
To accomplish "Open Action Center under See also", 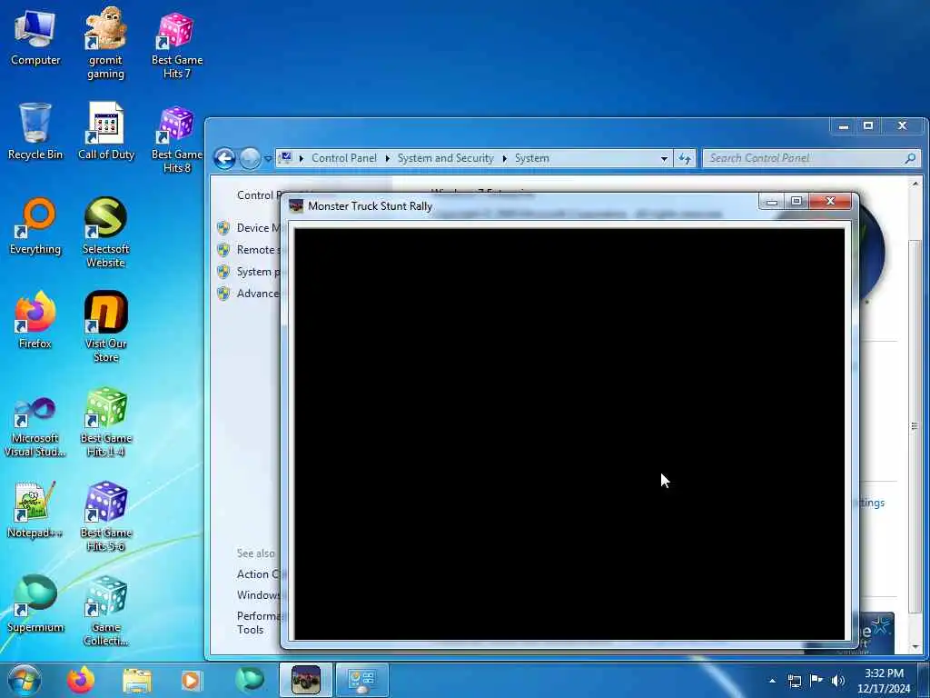I will 257,574.
